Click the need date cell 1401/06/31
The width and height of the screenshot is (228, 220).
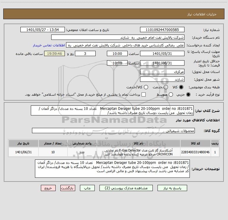[x=23, y=152]
